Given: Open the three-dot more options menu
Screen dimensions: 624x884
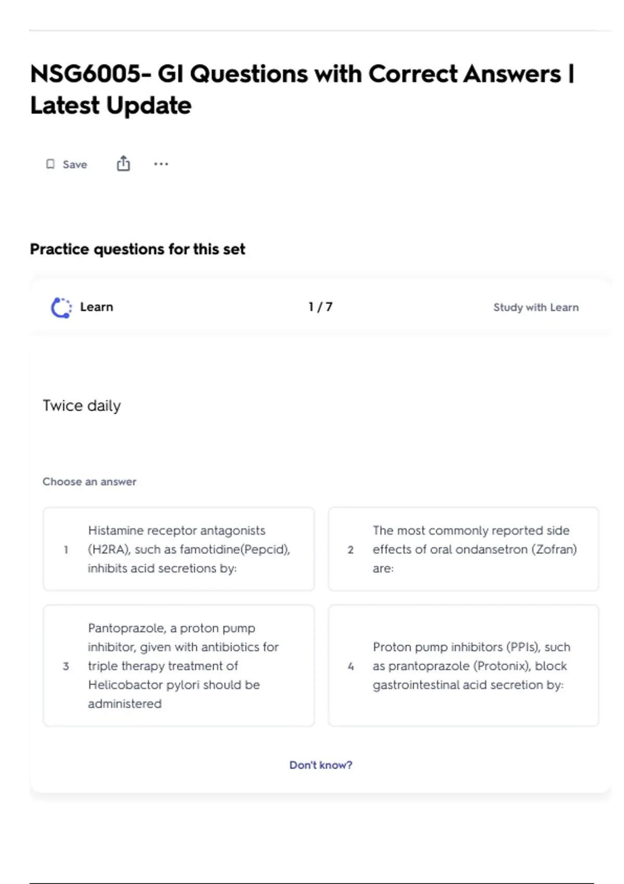Looking at the screenshot, I should pos(161,164).
